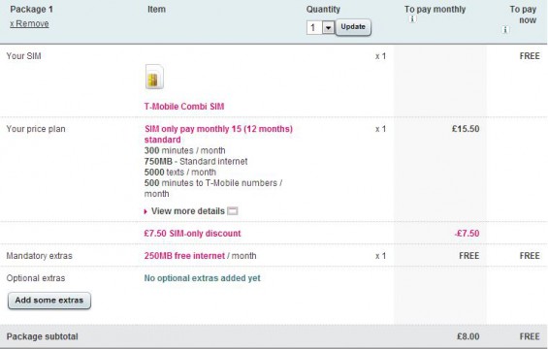The image size is (548, 349).
Task: Click the £7.50 SIM-only discount link
Action: click(193, 234)
